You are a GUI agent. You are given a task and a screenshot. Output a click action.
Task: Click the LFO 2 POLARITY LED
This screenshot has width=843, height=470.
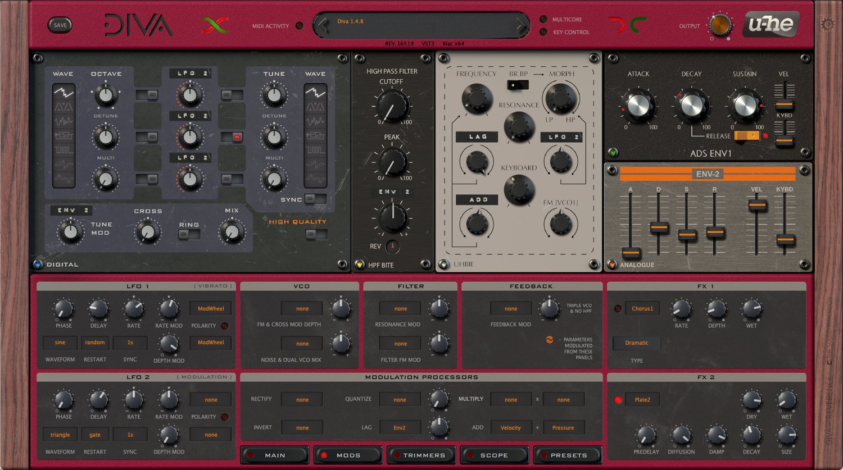[x=225, y=417]
